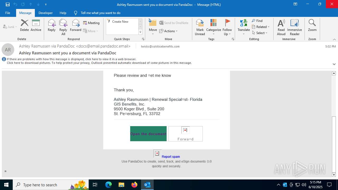This screenshot has height=190, width=338.
Task: Expand the Junk dropdown
Action: tap(10, 27)
